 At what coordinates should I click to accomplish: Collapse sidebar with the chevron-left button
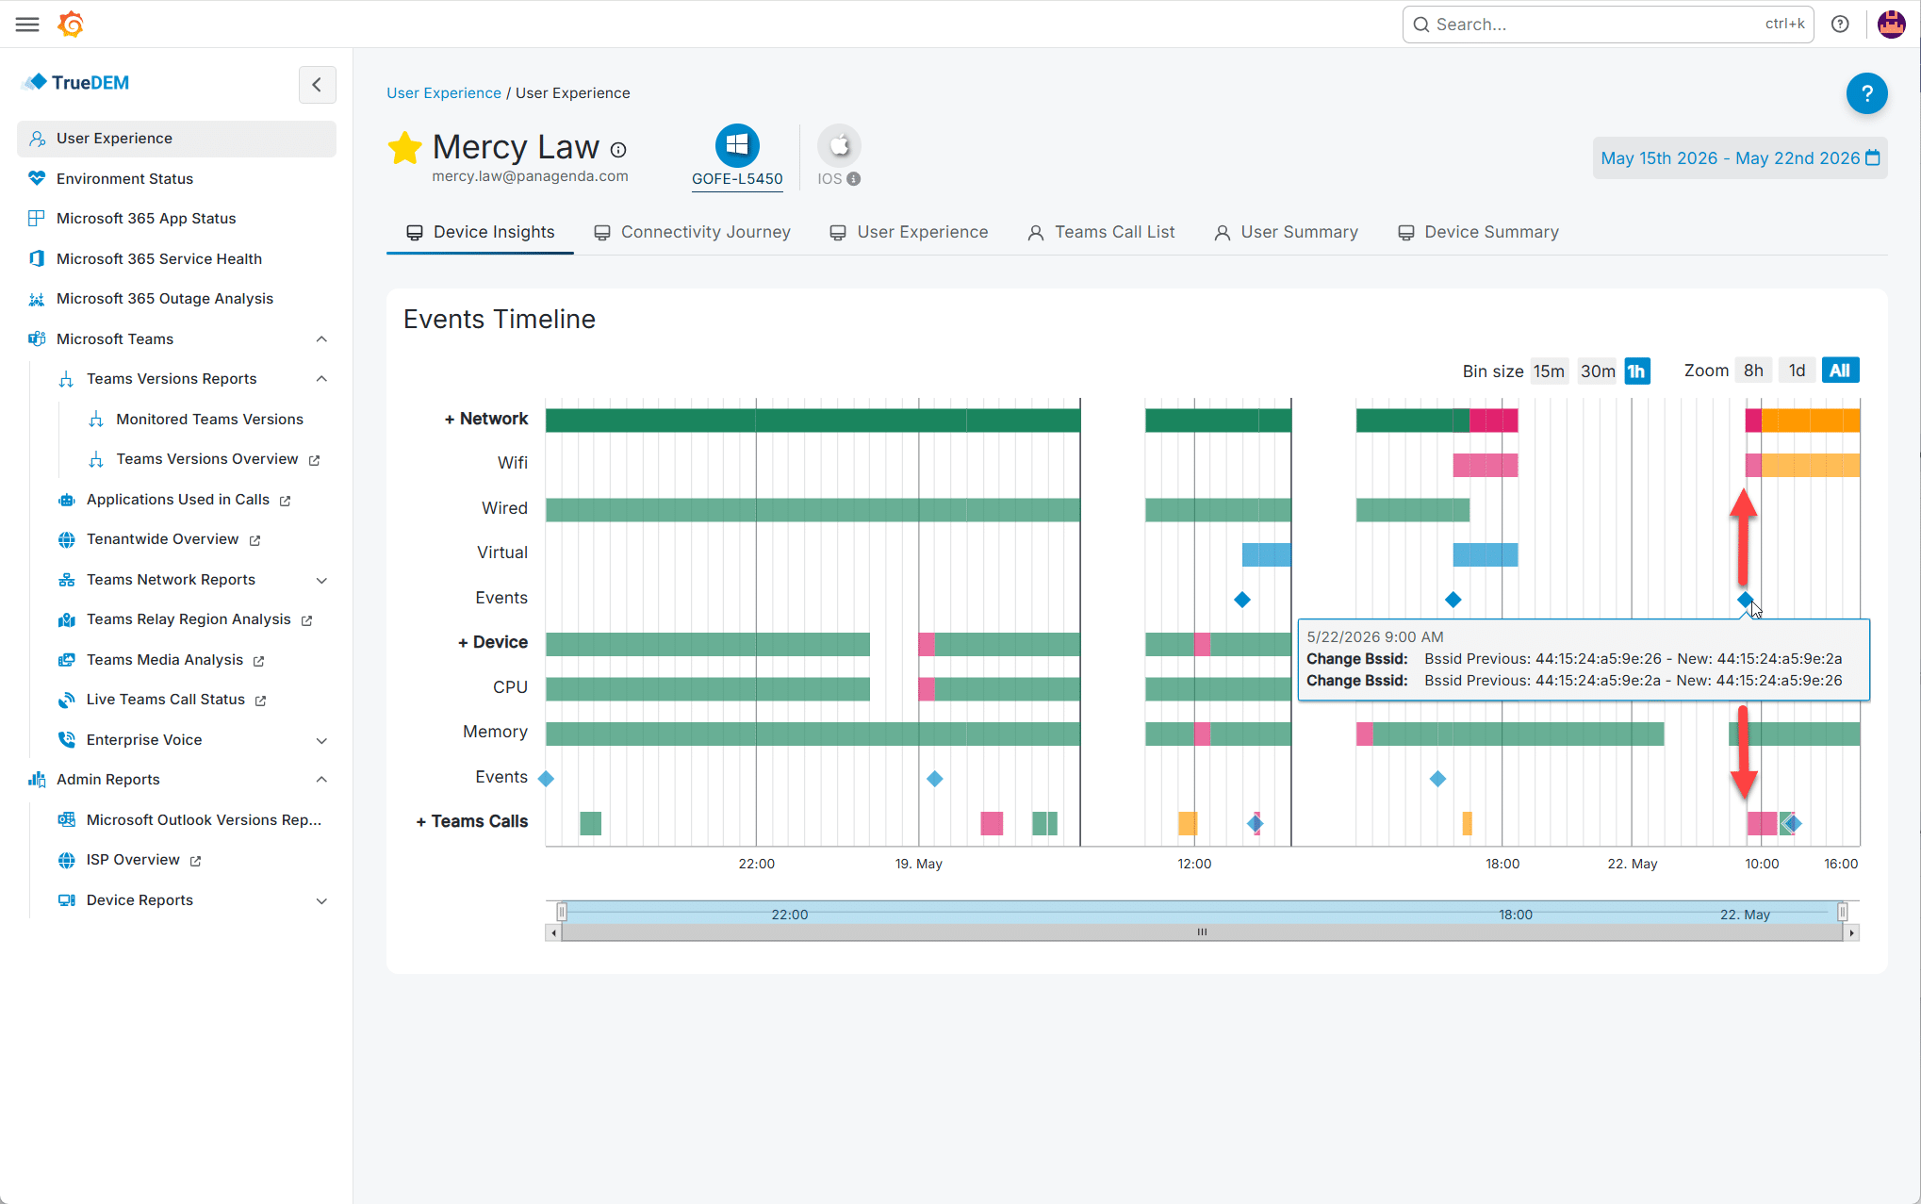coord(317,85)
